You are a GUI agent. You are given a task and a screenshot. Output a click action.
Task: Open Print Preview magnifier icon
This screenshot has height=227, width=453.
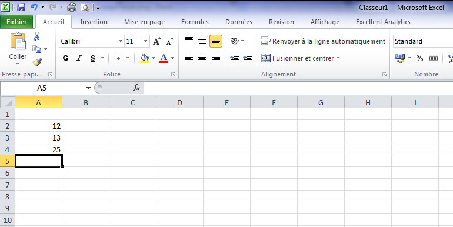(x=85, y=7)
